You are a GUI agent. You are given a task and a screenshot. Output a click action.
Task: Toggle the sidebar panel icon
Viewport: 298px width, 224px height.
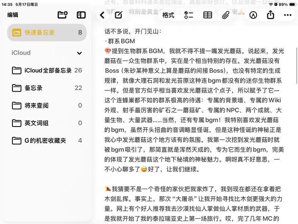pos(81,15)
